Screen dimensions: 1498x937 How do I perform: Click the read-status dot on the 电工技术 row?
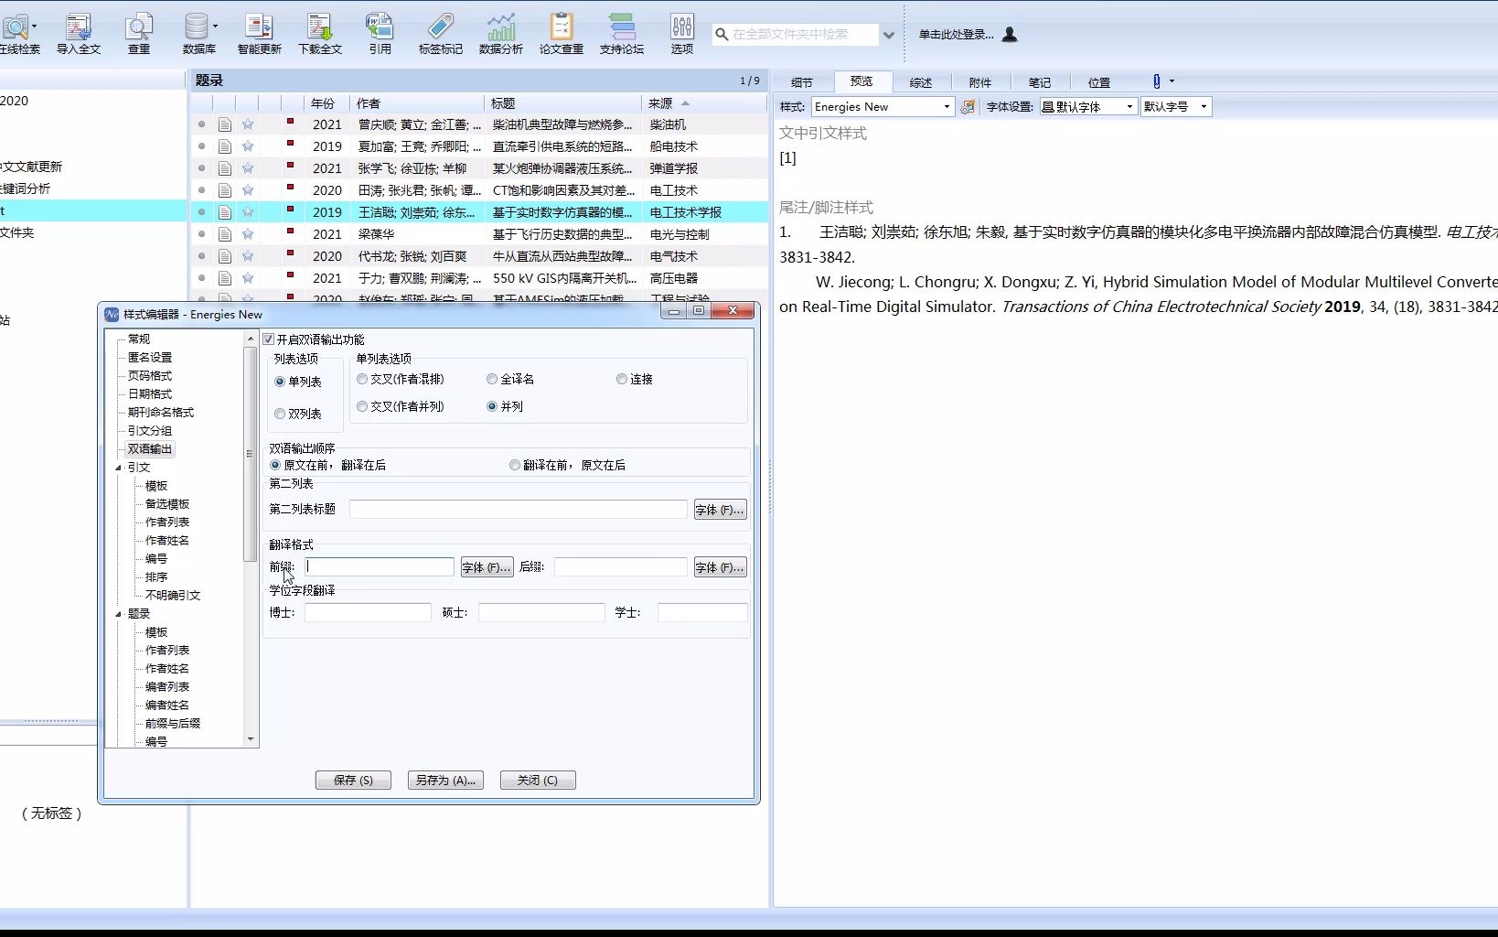[201, 190]
